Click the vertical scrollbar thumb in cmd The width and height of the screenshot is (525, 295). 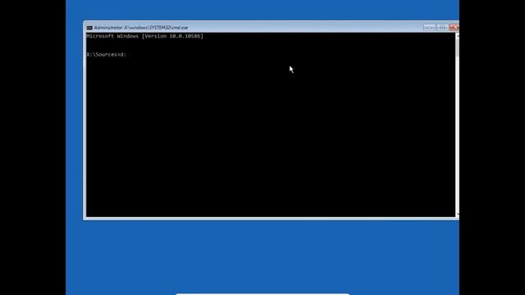(x=457, y=48)
